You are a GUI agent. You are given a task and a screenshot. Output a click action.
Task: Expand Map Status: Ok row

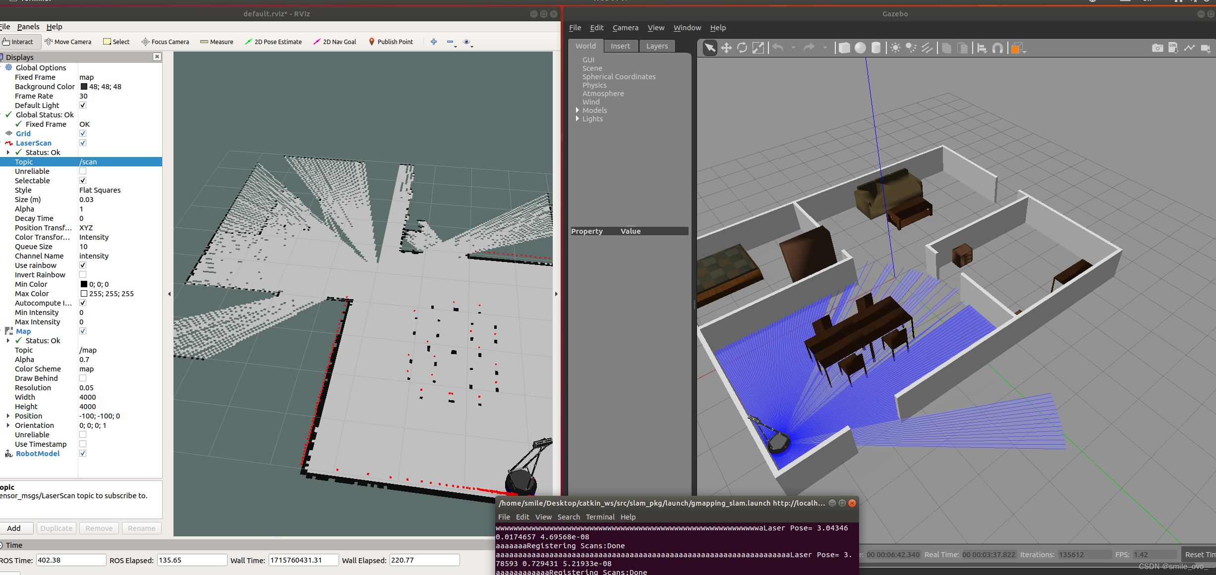8,341
